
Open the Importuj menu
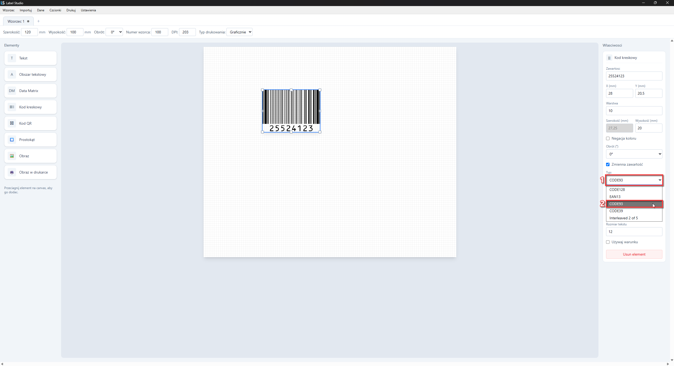coord(26,10)
